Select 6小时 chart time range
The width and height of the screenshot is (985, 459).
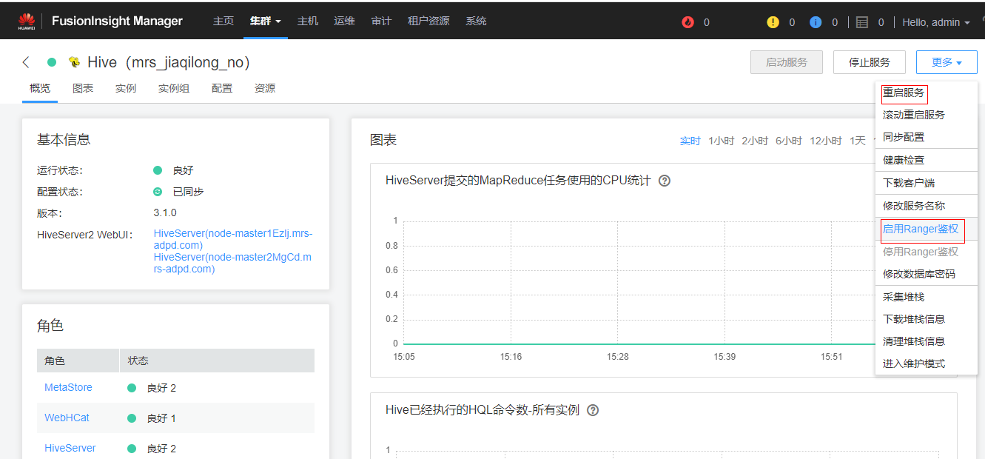pos(789,141)
